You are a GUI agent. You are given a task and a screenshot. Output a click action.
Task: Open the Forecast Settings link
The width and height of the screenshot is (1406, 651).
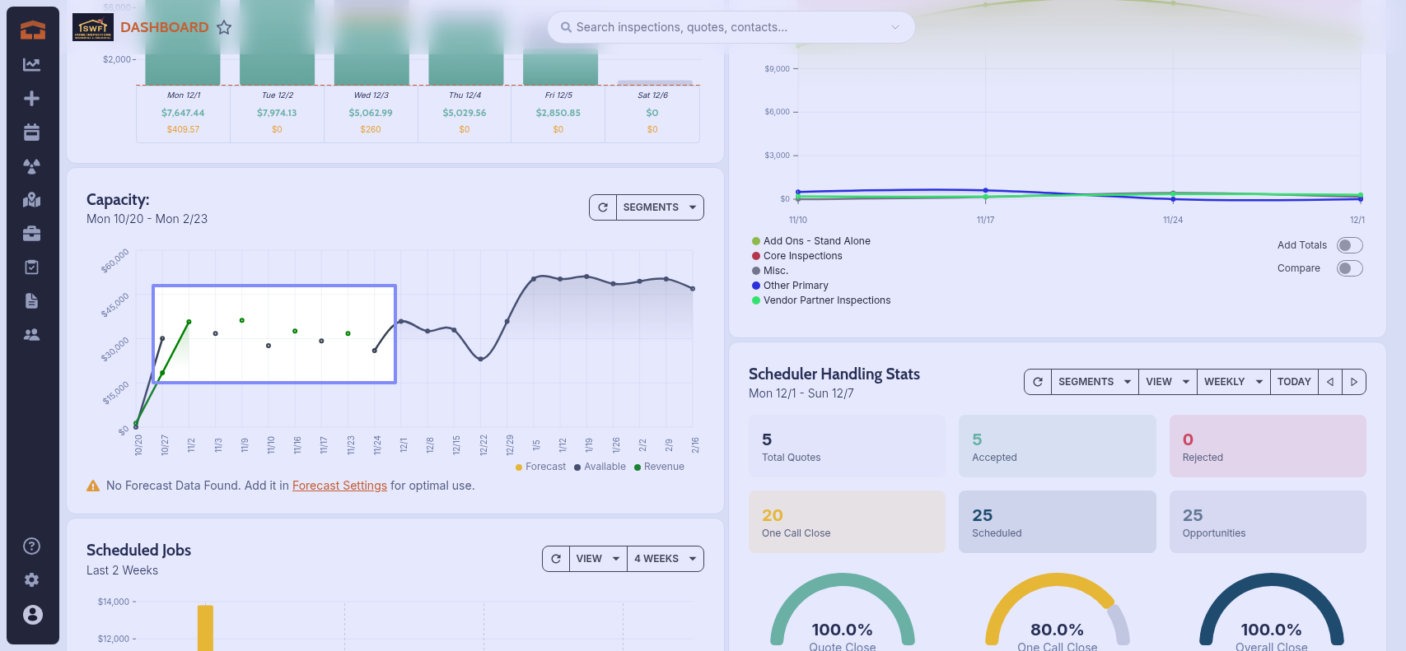click(339, 486)
